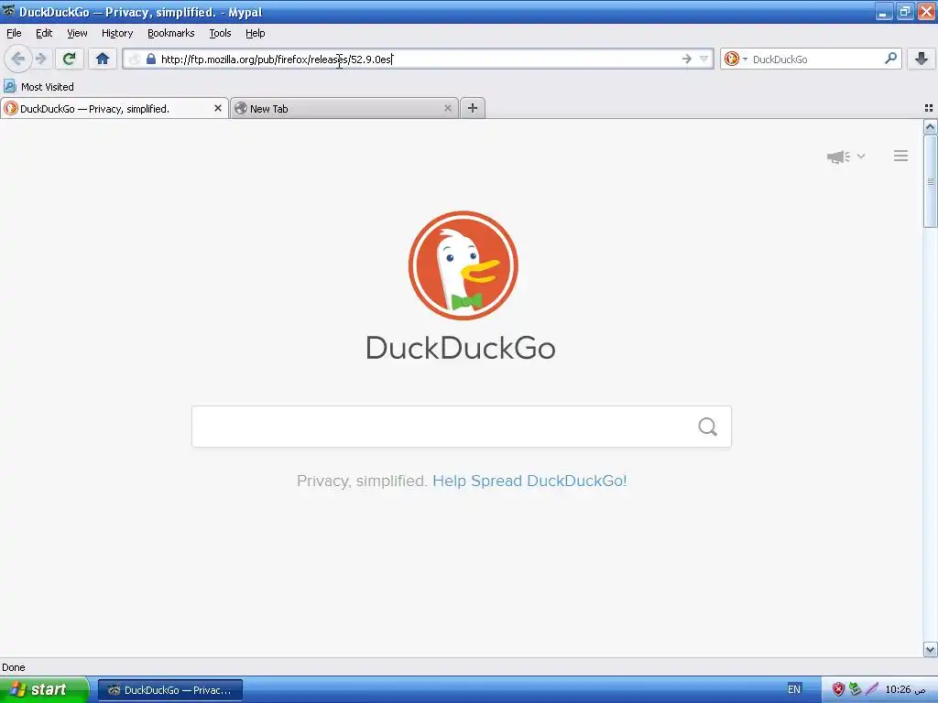Open the DuckDuckGo search engine selector dropdown
Image resolution: width=938 pixels, height=703 pixels.
click(736, 59)
